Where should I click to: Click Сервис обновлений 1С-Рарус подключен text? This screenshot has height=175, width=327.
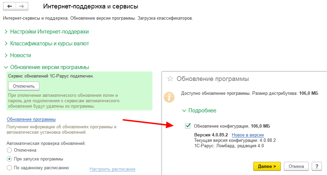pos(51,76)
